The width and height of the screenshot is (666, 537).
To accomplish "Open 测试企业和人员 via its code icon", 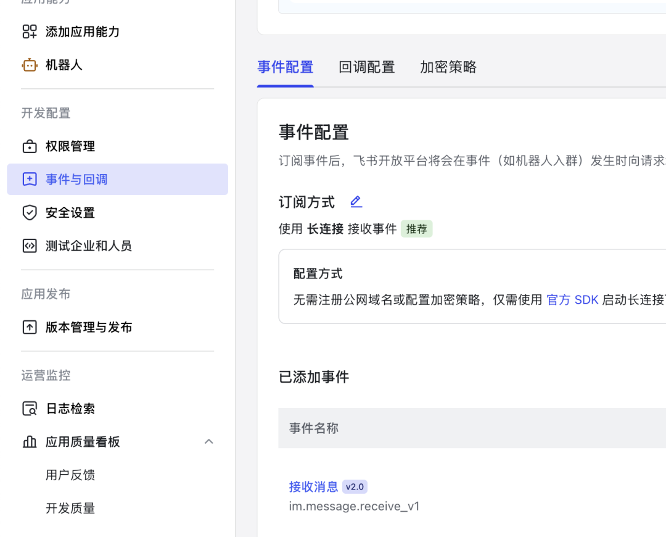I will tap(29, 245).
